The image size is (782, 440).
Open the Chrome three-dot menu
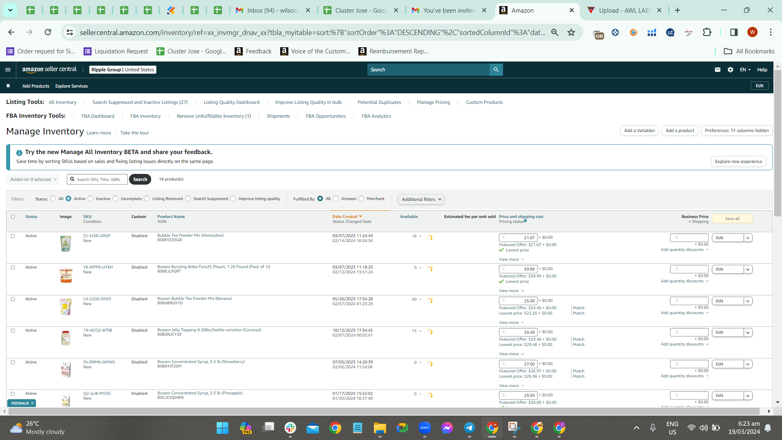click(x=771, y=32)
